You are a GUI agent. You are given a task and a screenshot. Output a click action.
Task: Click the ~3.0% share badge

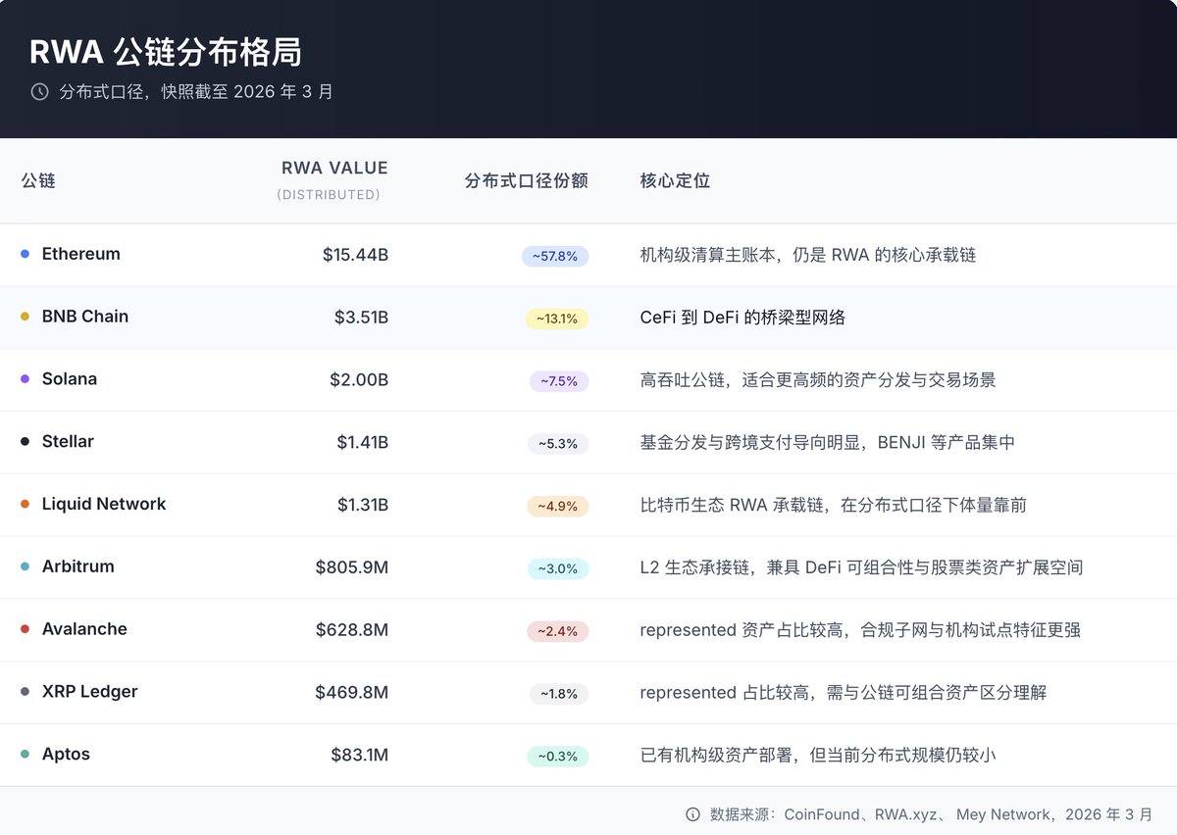pos(558,568)
